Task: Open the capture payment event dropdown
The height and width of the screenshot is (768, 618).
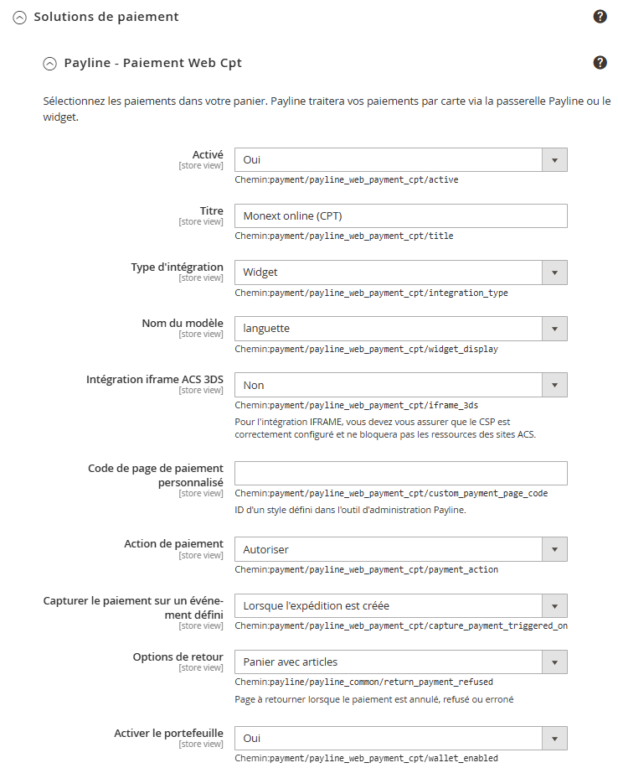Action: [x=389, y=605]
